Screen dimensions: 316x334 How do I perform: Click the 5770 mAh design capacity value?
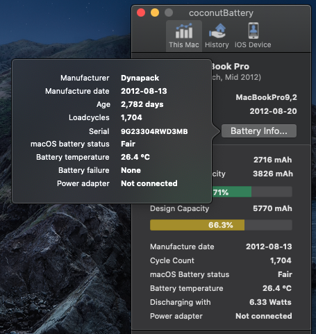[x=272, y=208]
